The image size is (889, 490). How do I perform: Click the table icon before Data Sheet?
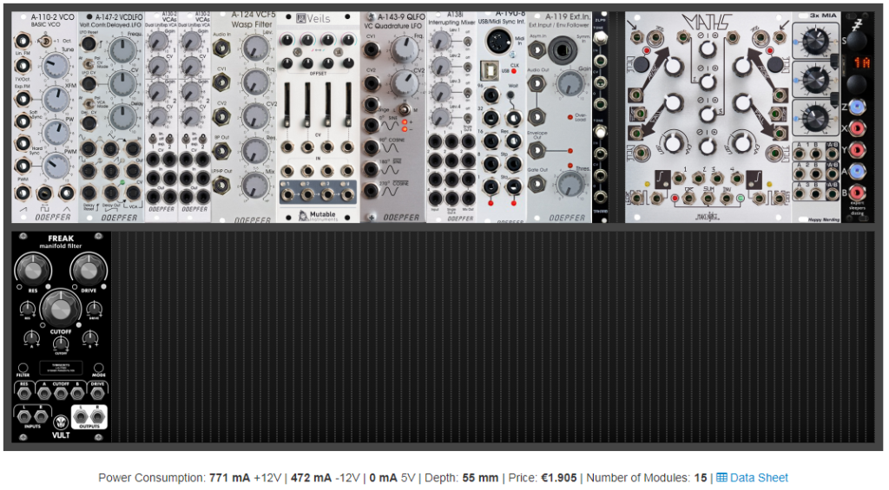click(721, 478)
